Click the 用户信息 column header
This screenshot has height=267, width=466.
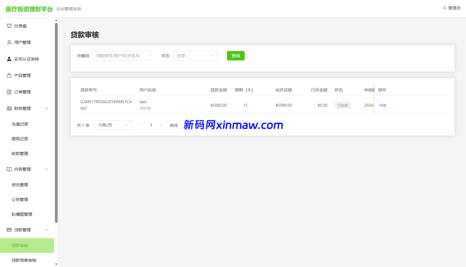pos(148,90)
